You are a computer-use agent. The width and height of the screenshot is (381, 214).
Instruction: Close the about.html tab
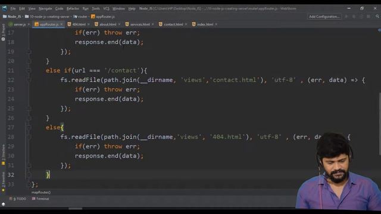pos(119,24)
